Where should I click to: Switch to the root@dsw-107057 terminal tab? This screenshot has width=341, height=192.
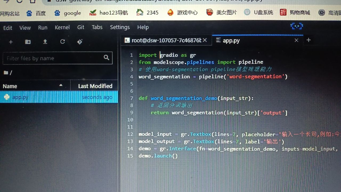point(167,40)
